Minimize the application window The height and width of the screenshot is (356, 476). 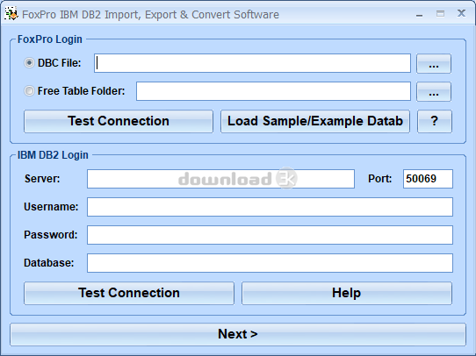(x=419, y=14)
